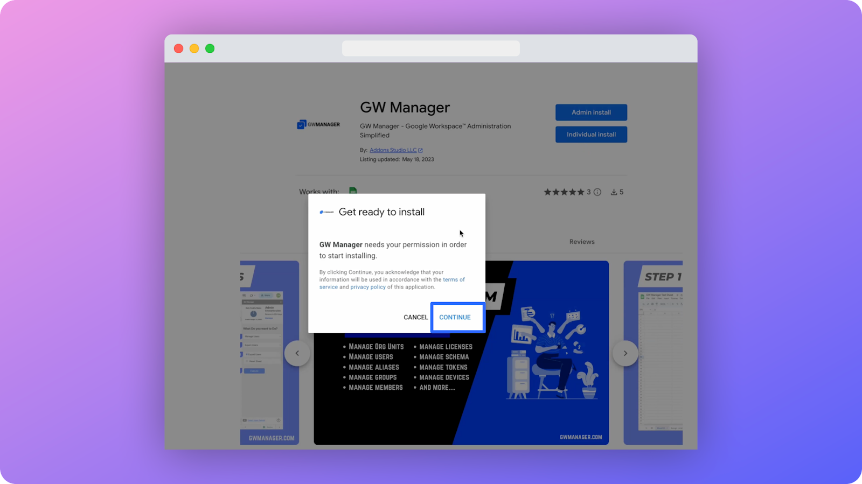862x484 pixels.
Task: Click 'Listing updated: May 18, 2023' text
Action: click(397, 159)
